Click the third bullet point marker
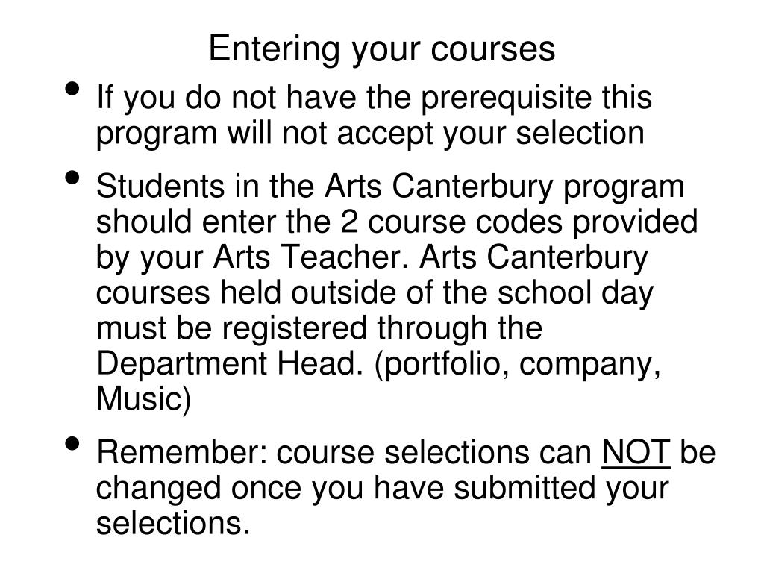The height and width of the screenshot is (573, 764). 72,444
